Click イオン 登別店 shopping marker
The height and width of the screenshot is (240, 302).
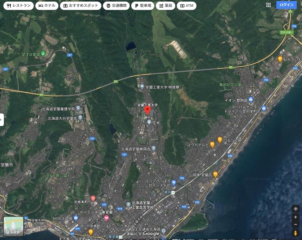[250, 100]
